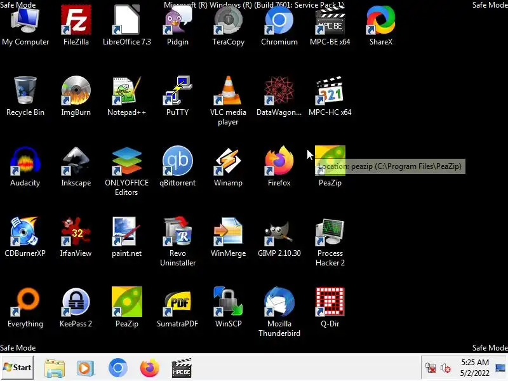Select the Audacity headphones icon
The width and height of the screenshot is (508, 381).
[x=25, y=161]
